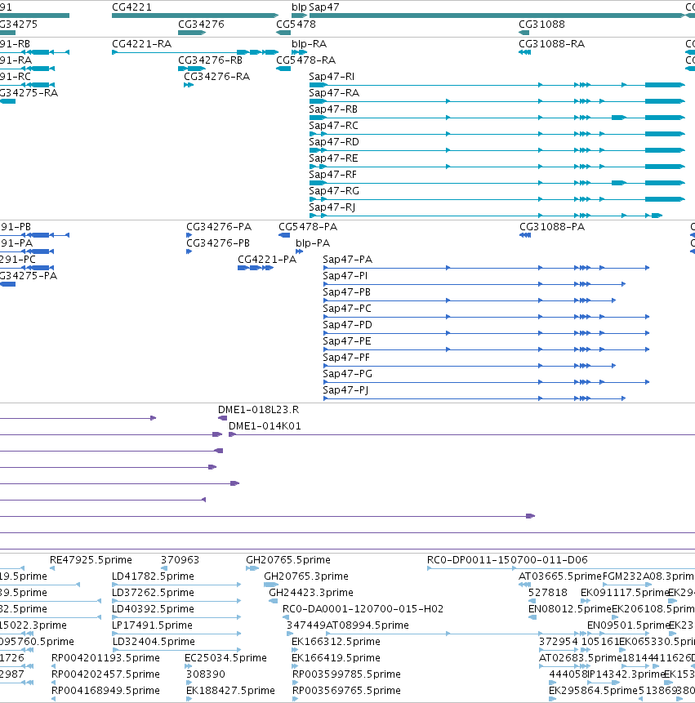Click the RP003599785.5prime EST label

[346, 674]
